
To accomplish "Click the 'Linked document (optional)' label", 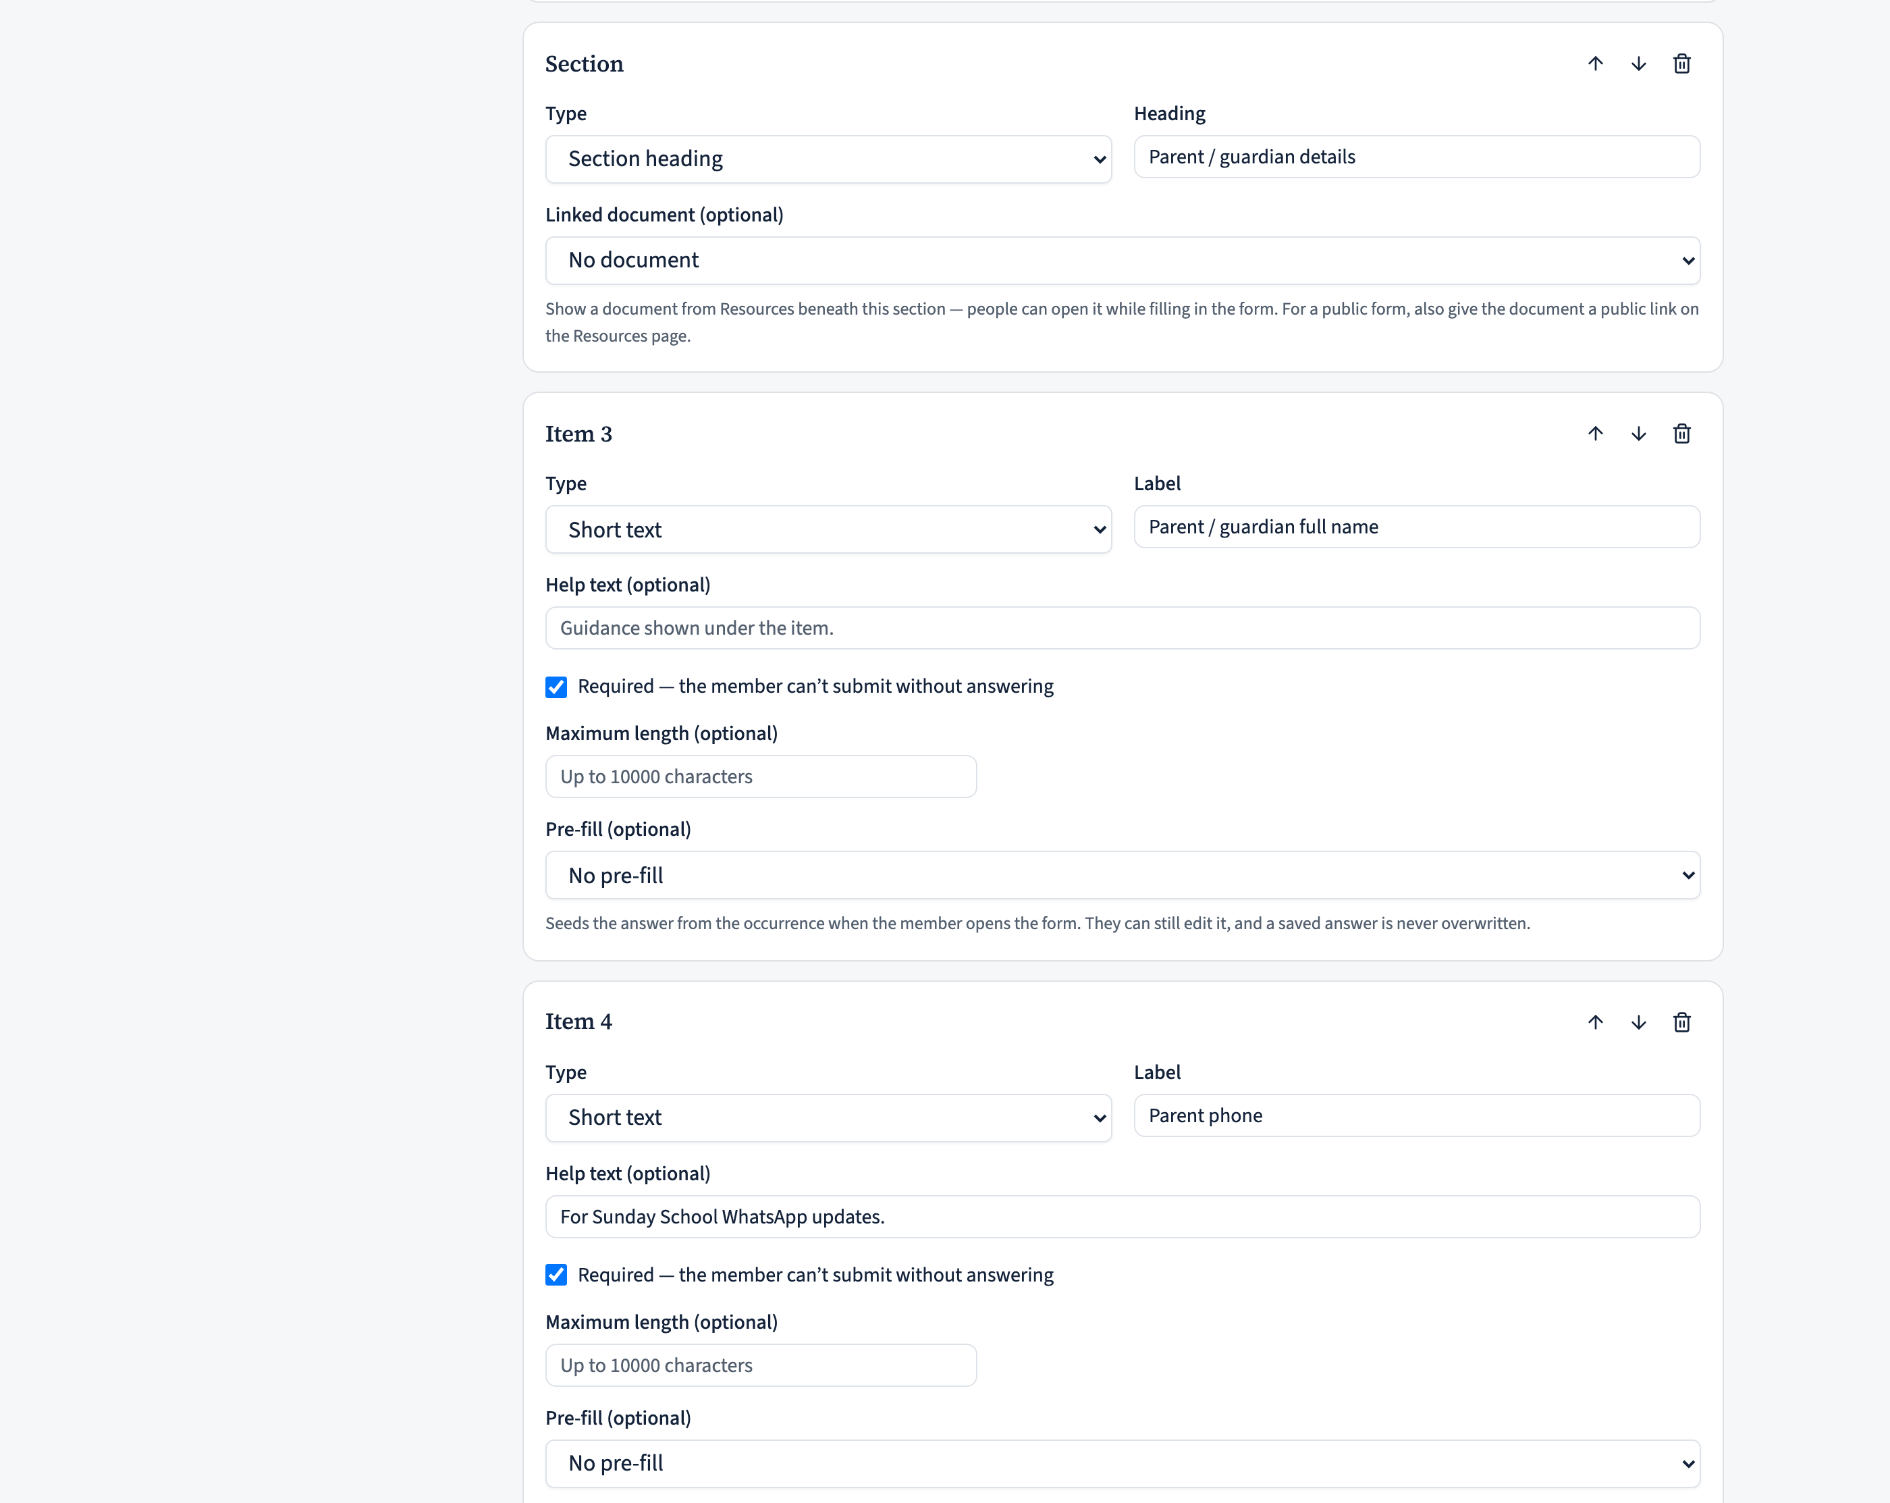I will [x=664, y=215].
